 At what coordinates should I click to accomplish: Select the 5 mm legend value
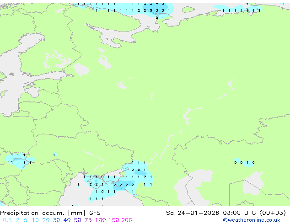pyautogui.click(x=26, y=220)
